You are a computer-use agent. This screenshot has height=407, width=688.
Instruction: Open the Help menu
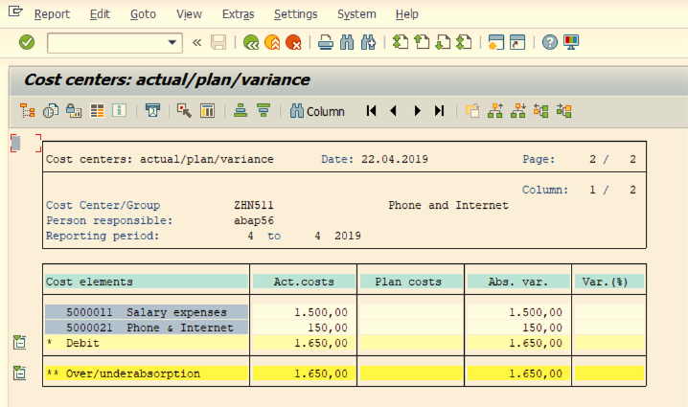[x=406, y=14]
